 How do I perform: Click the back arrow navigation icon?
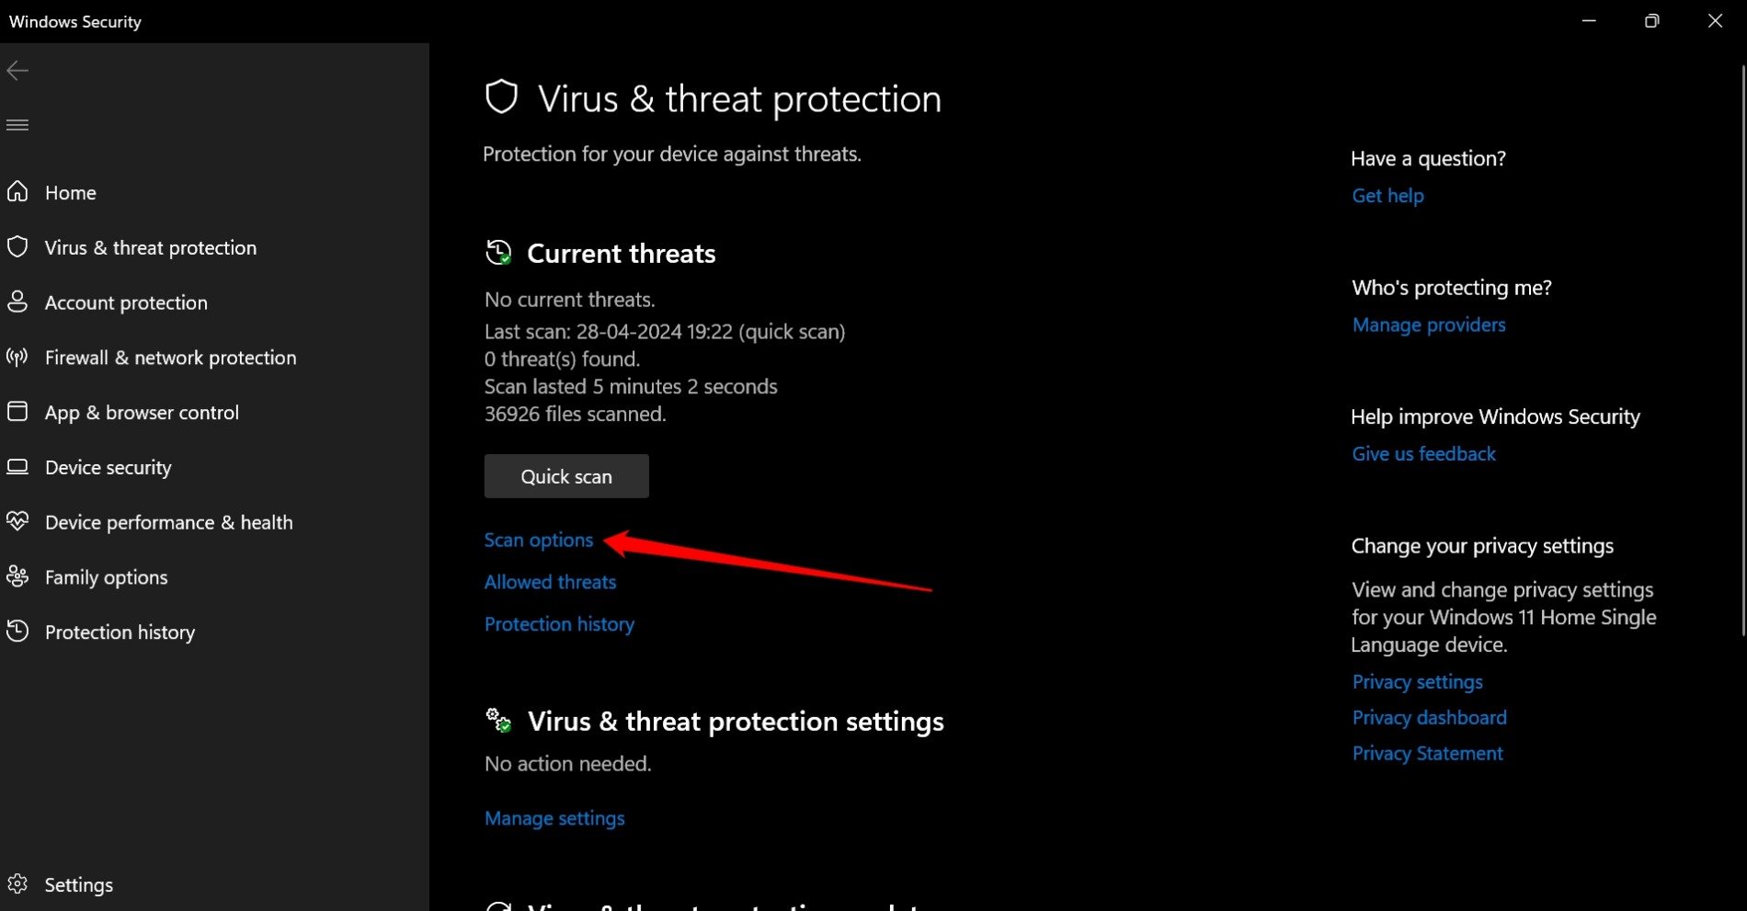[x=17, y=70]
